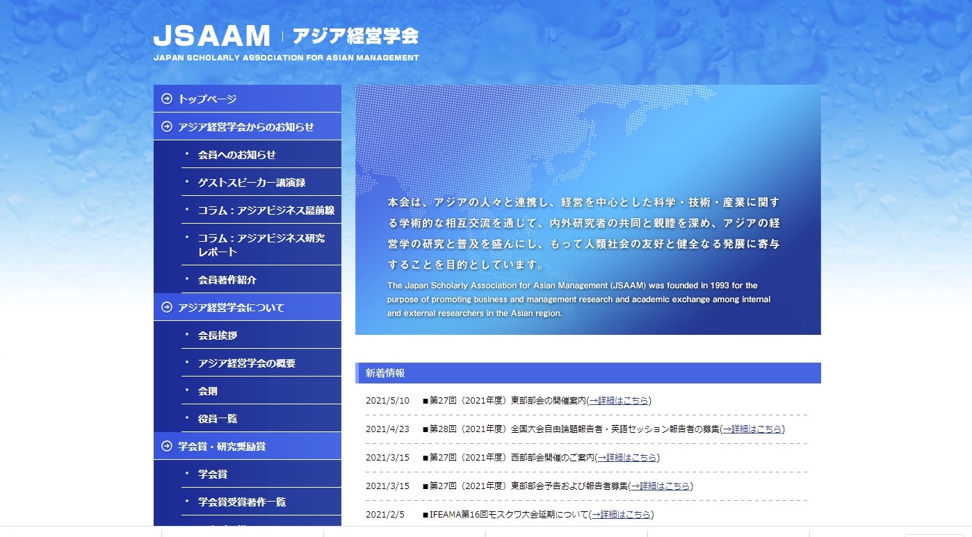
Task: Click the world map banner image
Action: [x=588, y=210]
